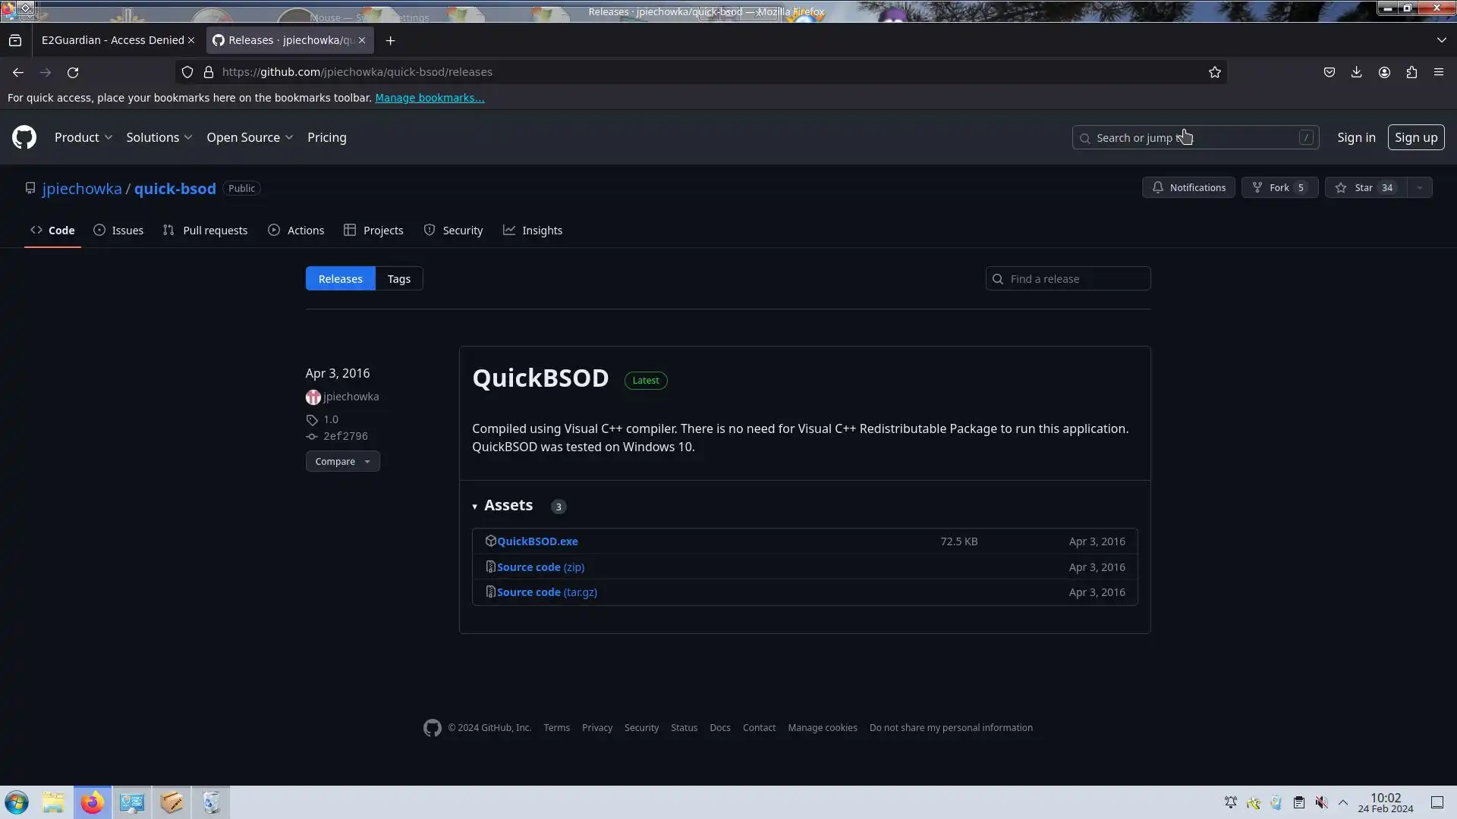Click the site shield tracking protection icon

187,72
